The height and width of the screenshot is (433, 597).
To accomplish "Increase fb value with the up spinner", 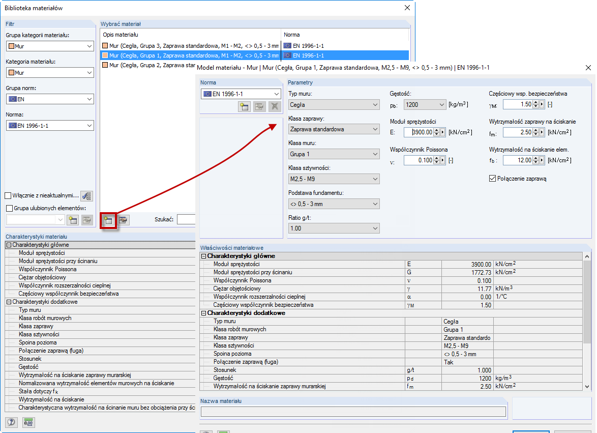I will tap(535, 158).
